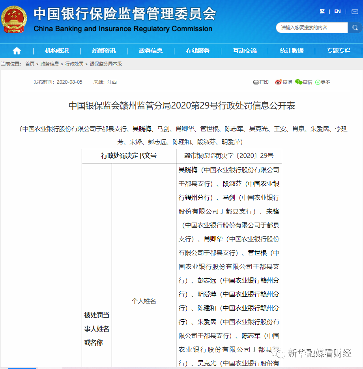
Task: Click the source text 来源：江西
Action: coord(105,82)
